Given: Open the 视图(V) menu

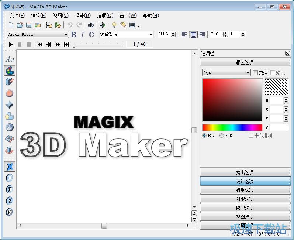Looking at the screenshot, I should click(x=61, y=16).
